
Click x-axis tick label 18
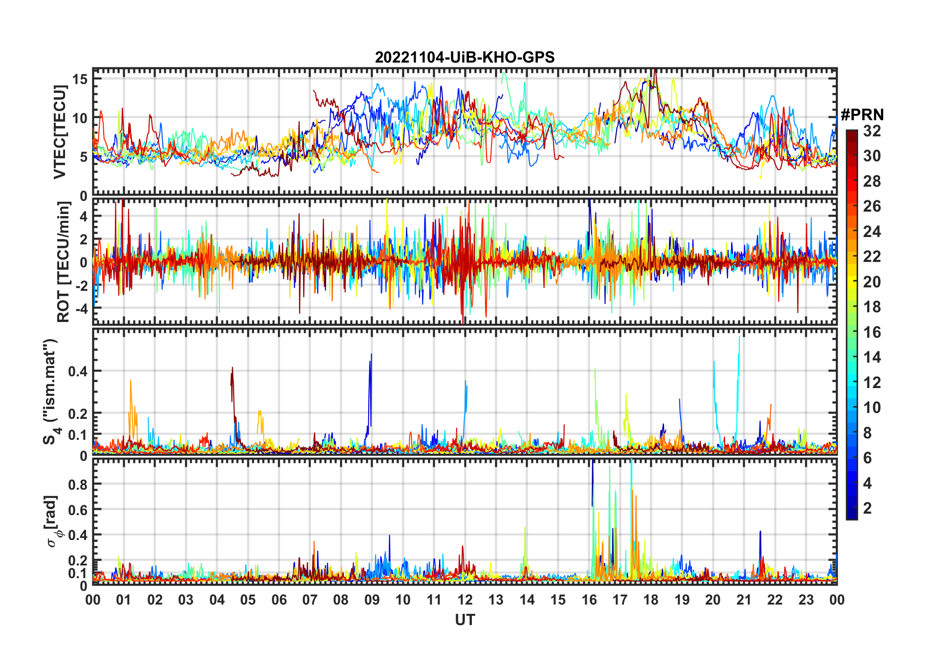coord(651,600)
